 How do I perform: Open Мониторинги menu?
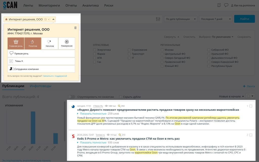[x=49, y=6]
